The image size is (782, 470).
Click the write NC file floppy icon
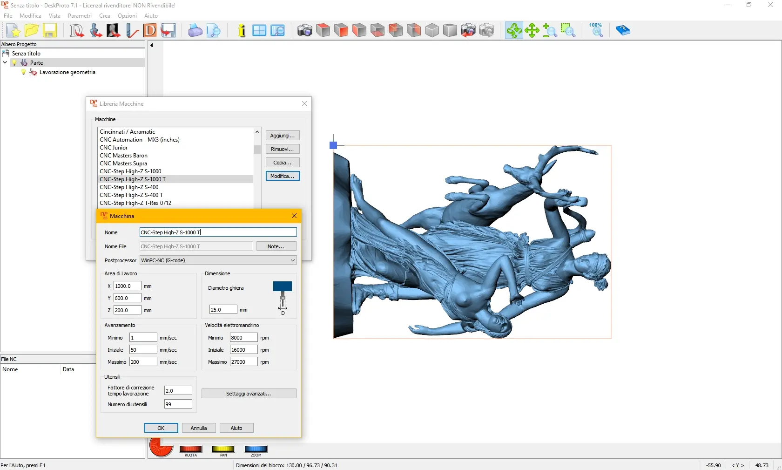(168, 30)
